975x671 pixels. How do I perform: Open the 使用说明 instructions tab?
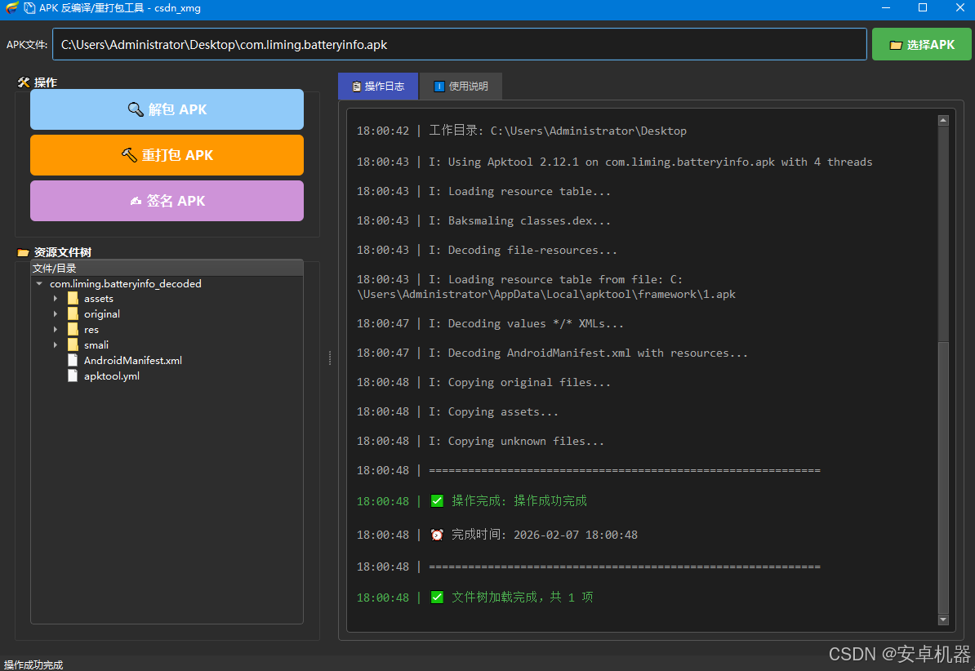[461, 87]
